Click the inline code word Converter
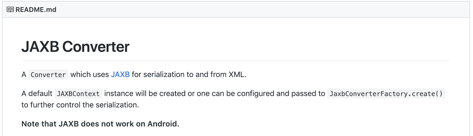The width and height of the screenshot is (473, 136). [x=48, y=75]
